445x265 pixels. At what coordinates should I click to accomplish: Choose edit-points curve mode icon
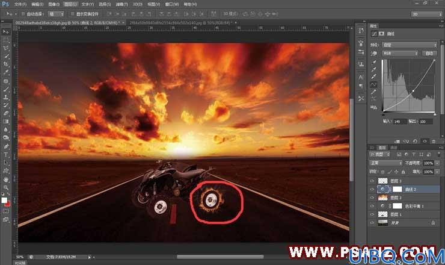coord(374,84)
